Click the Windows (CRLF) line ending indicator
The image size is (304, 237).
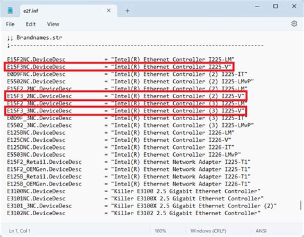(x=208, y=231)
